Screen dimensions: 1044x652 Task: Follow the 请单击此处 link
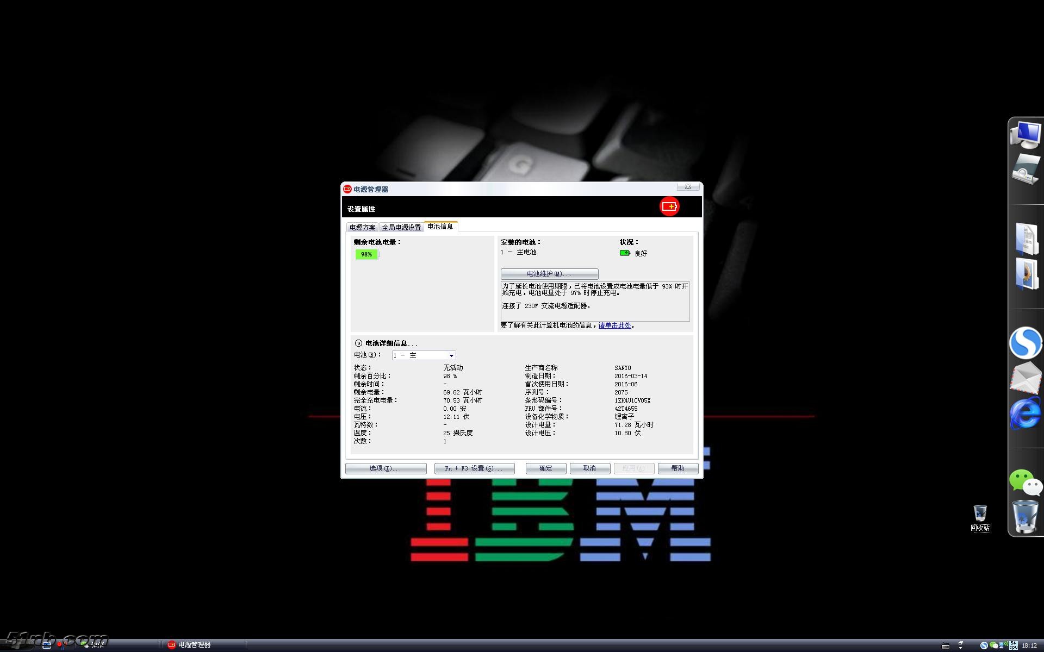click(614, 325)
